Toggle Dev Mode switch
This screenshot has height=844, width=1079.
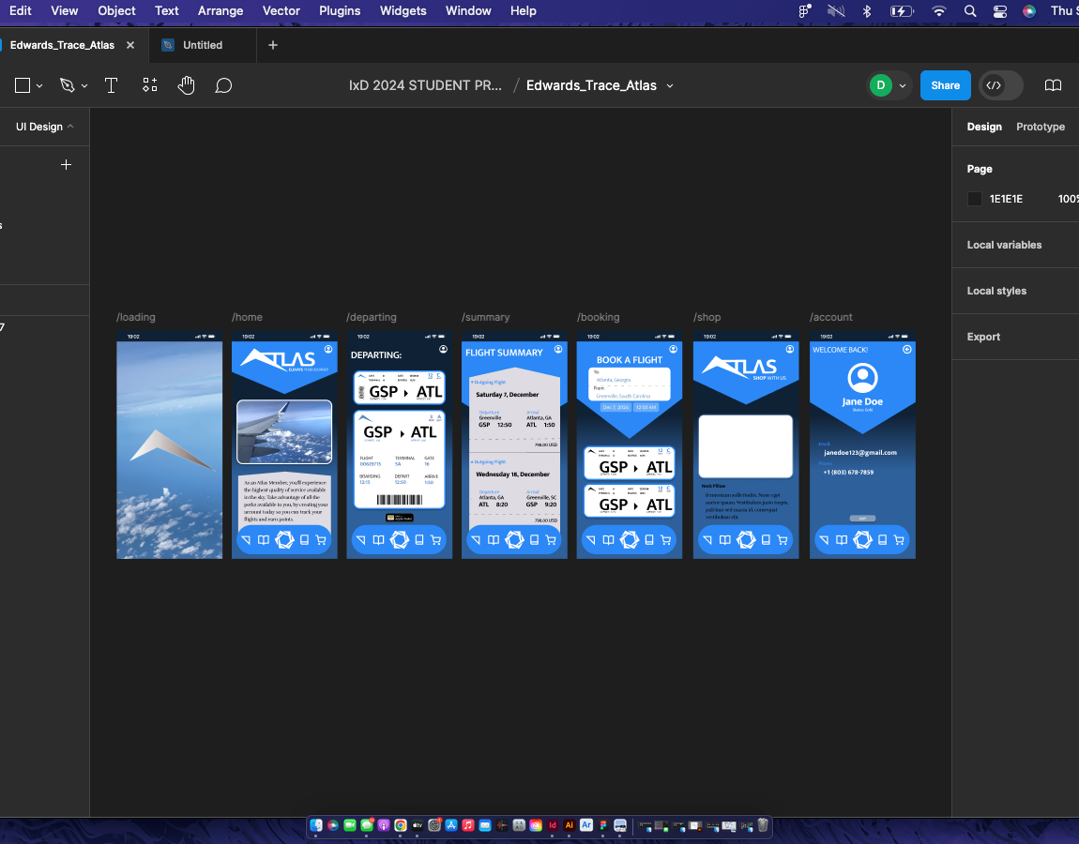pyautogui.click(x=1000, y=85)
